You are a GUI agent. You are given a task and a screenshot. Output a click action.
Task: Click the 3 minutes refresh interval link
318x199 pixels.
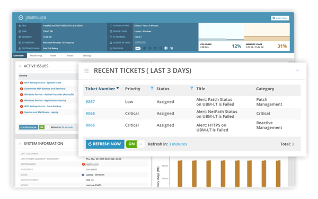point(178,144)
